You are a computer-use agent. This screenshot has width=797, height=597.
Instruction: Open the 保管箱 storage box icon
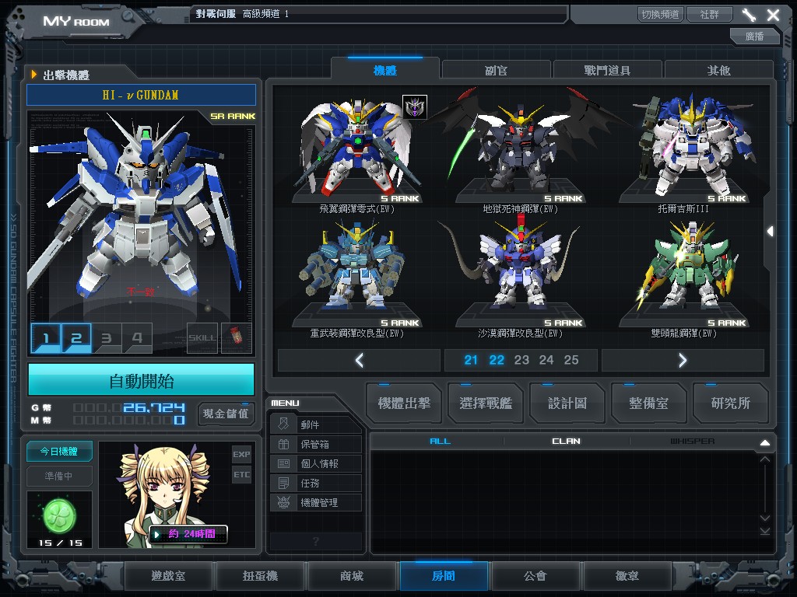point(283,444)
